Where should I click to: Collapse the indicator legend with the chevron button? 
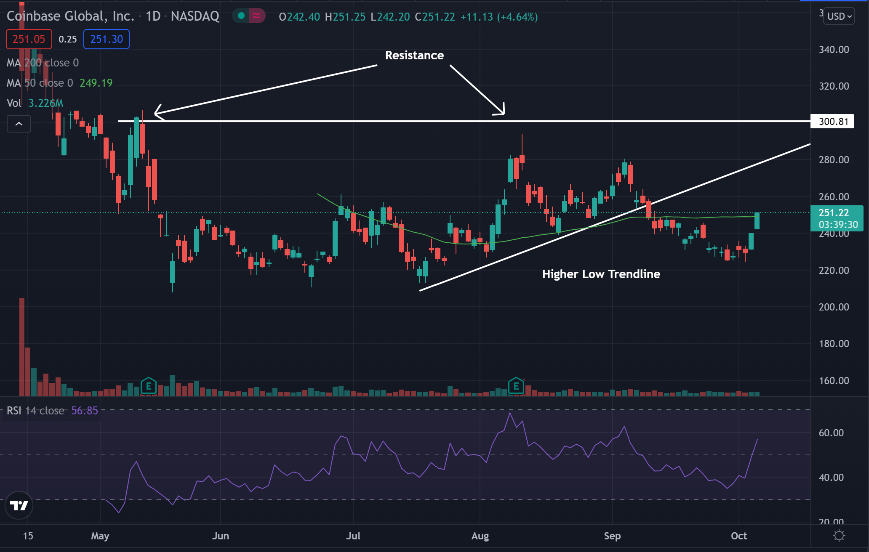(19, 124)
